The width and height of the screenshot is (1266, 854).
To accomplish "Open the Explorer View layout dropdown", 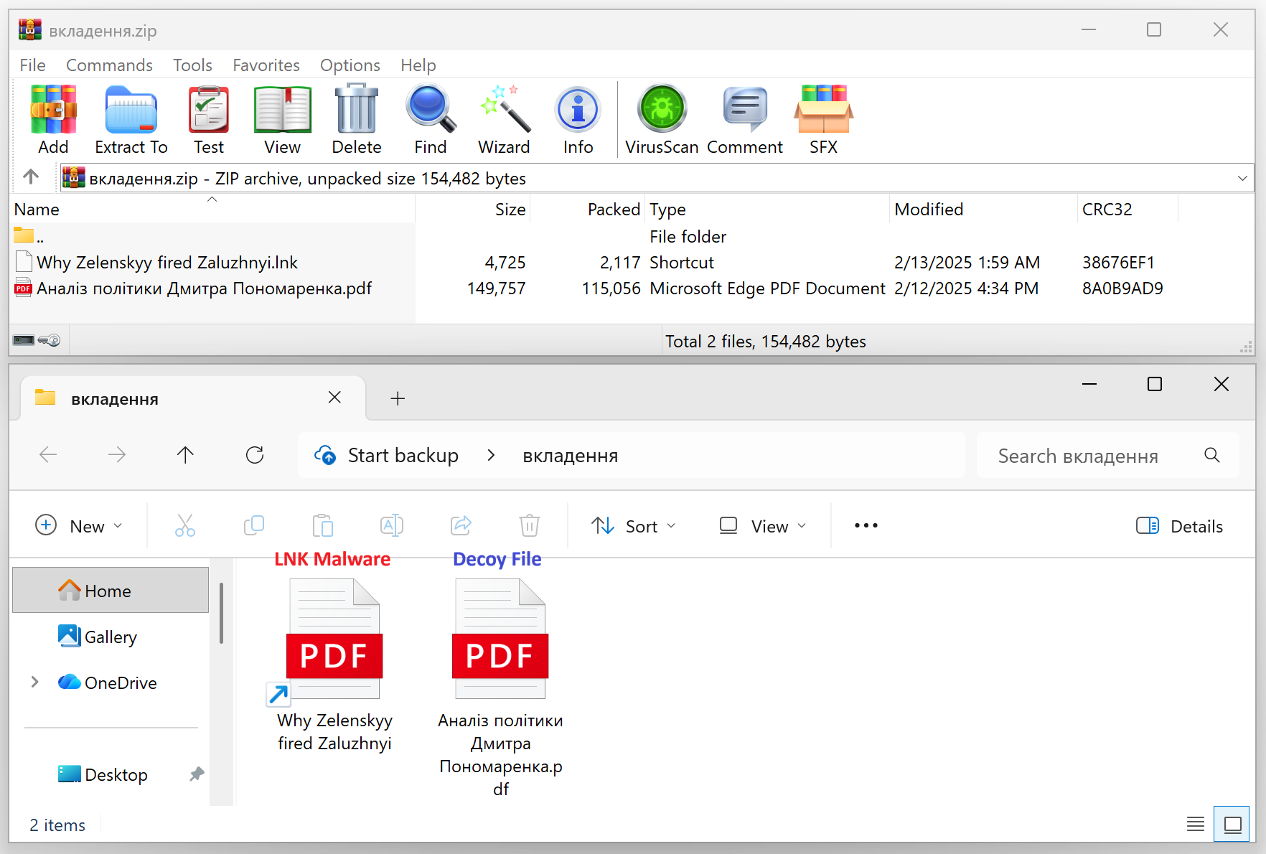I will 763,526.
